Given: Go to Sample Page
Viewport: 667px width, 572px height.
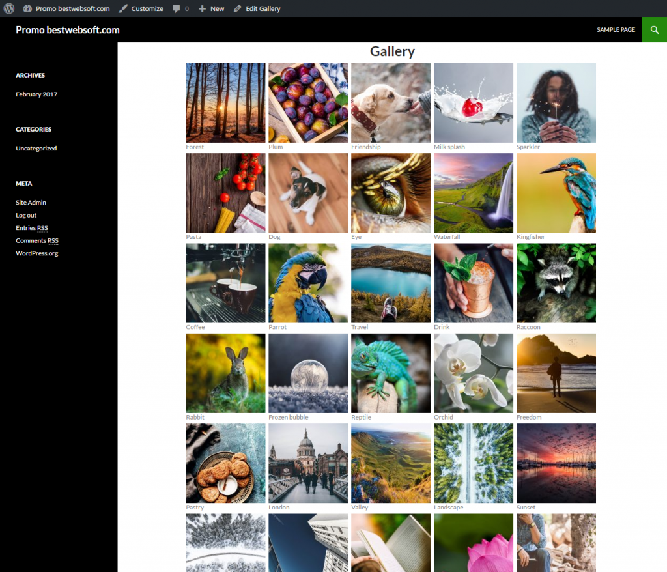Looking at the screenshot, I should point(616,30).
